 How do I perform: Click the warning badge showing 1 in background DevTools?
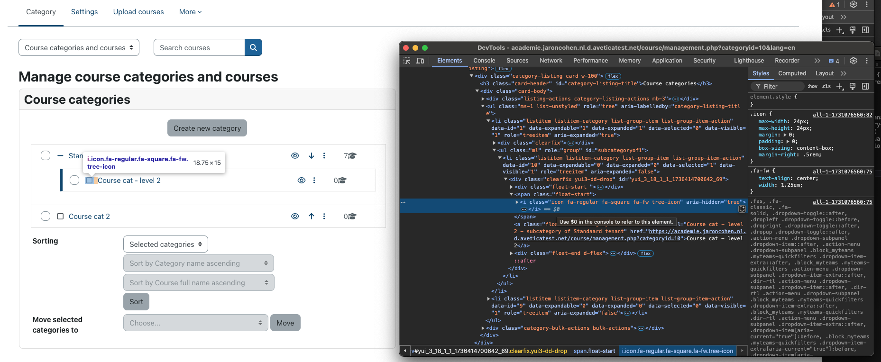click(x=835, y=4)
